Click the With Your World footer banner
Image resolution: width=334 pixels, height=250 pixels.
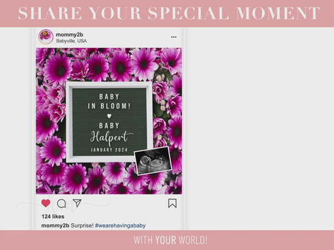pyautogui.click(x=167, y=240)
